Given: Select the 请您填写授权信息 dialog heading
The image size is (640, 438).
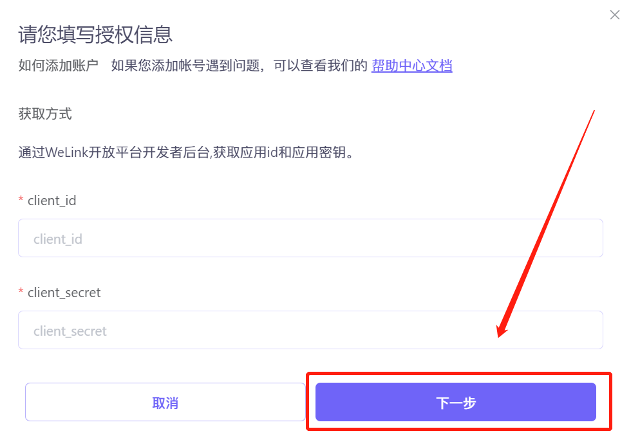Looking at the screenshot, I should pyautogui.click(x=95, y=34).
